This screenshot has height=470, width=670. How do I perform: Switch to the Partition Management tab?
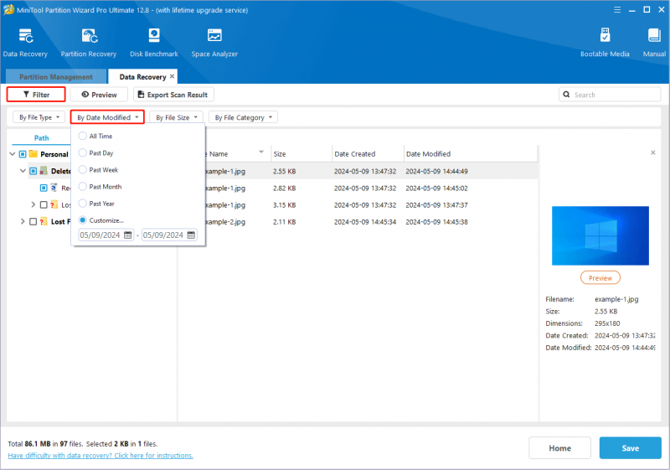point(56,77)
